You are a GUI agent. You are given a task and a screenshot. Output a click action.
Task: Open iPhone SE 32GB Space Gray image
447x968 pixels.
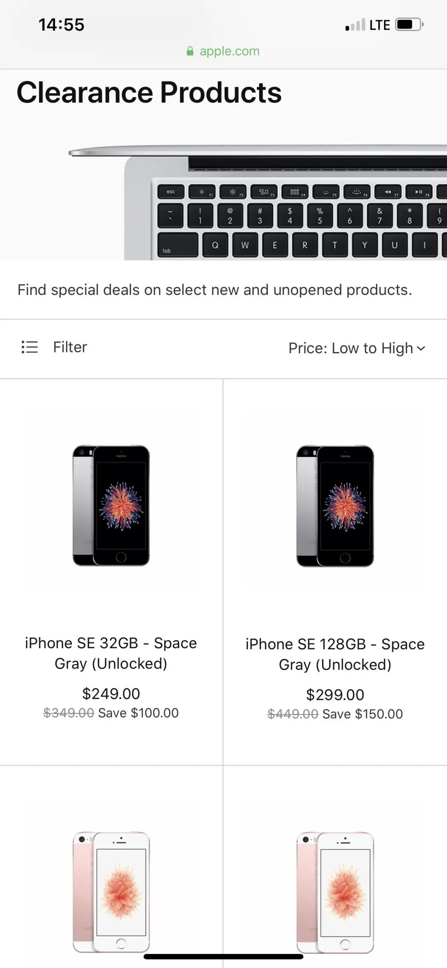(x=111, y=505)
